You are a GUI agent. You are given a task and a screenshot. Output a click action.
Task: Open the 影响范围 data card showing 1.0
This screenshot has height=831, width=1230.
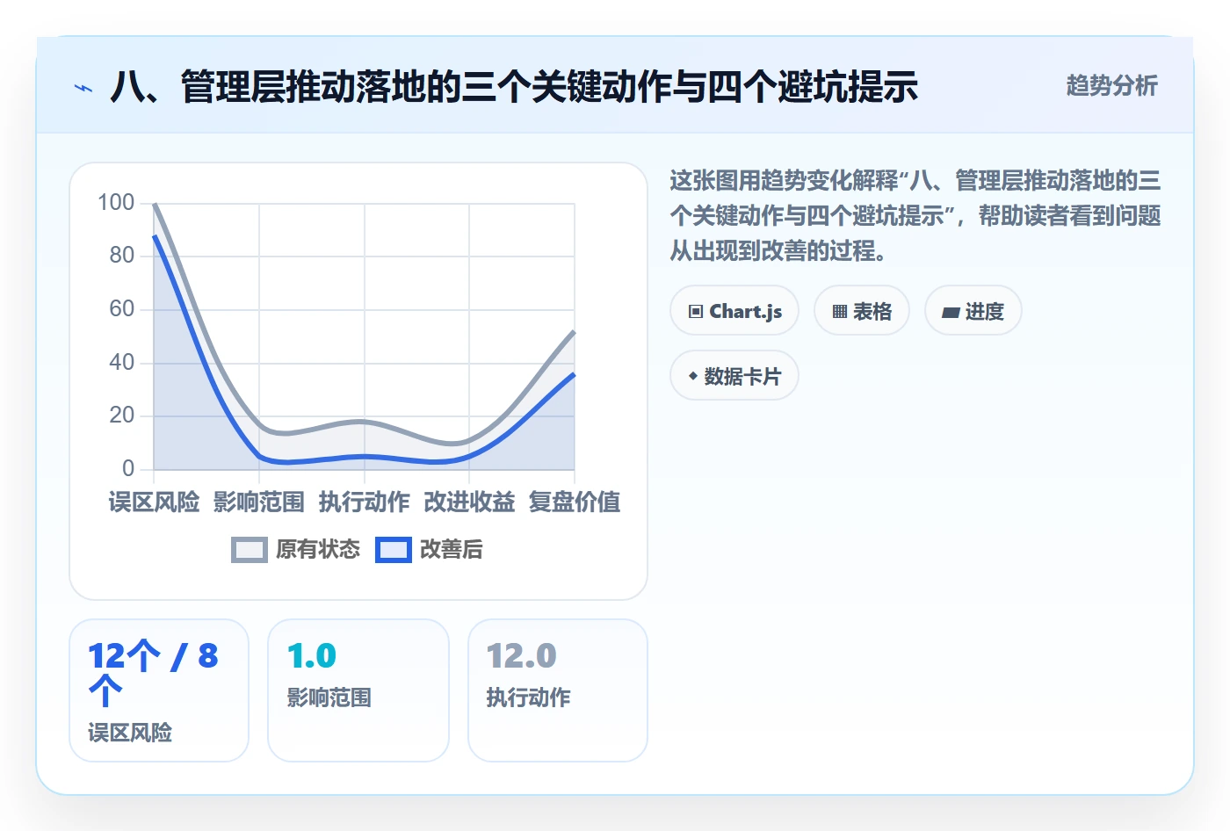tap(358, 690)
